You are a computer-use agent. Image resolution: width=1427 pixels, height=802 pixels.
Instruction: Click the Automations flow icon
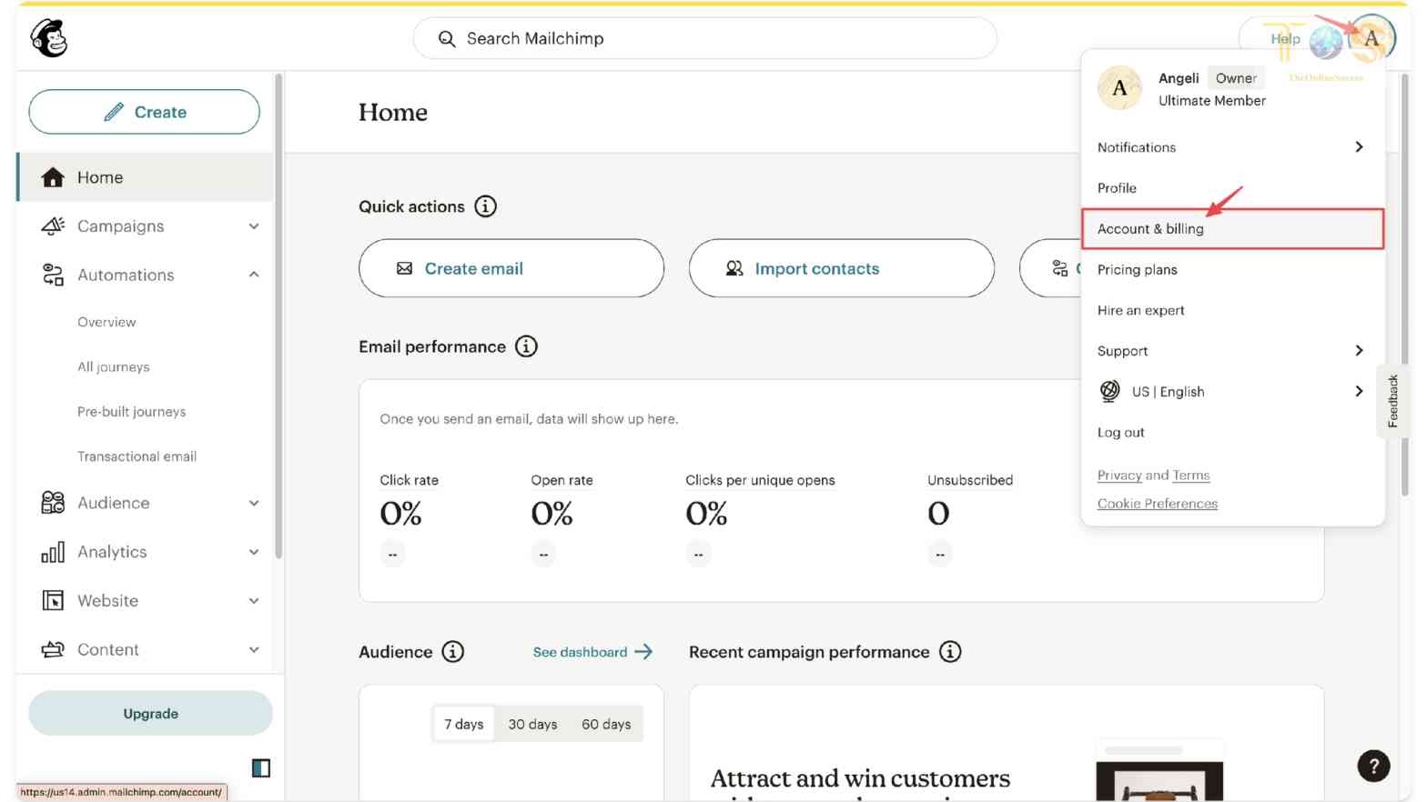pos(53,275)
